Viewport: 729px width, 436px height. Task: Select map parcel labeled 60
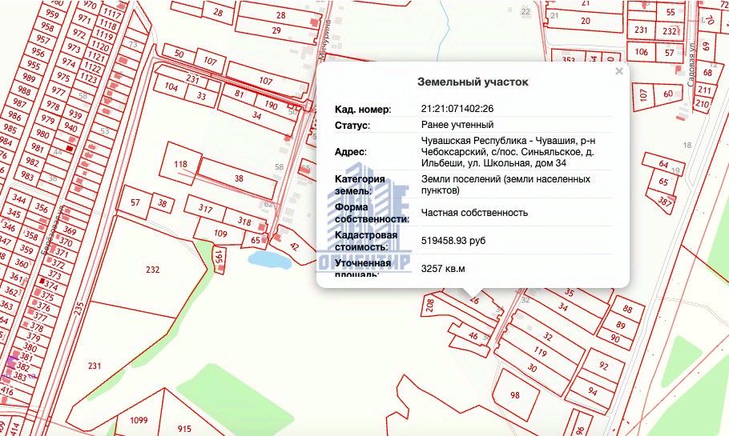[668, 94]
